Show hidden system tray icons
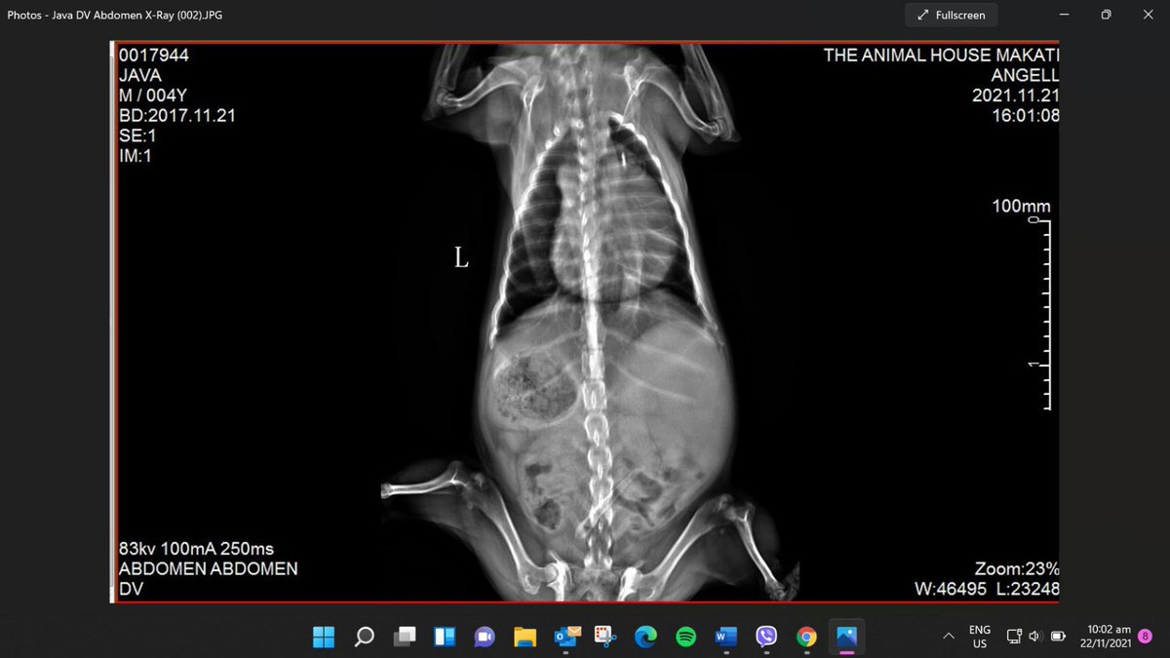This screenshot has height=658, width=1170. pyautogui.click(x=948, y=637)
